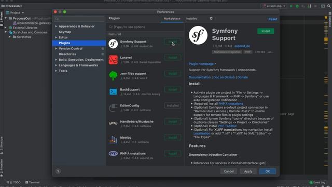Open the espend_de vendor link
The image size is (332, 187).
(x=242, y=46)
